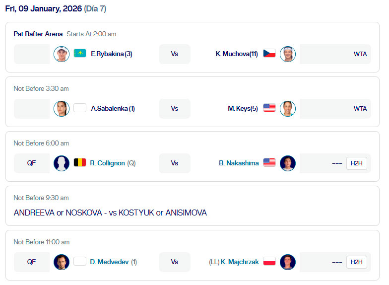Click the Czech flag beside Muchova

click(269, 54)
